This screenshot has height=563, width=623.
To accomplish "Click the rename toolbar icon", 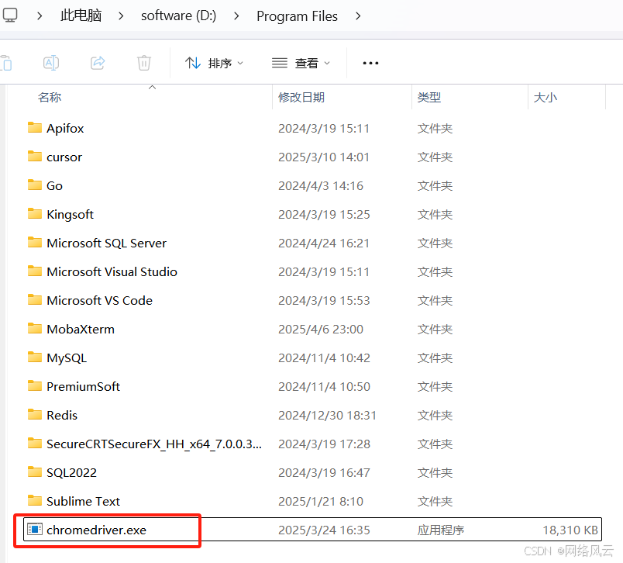I will pos(51,63).
